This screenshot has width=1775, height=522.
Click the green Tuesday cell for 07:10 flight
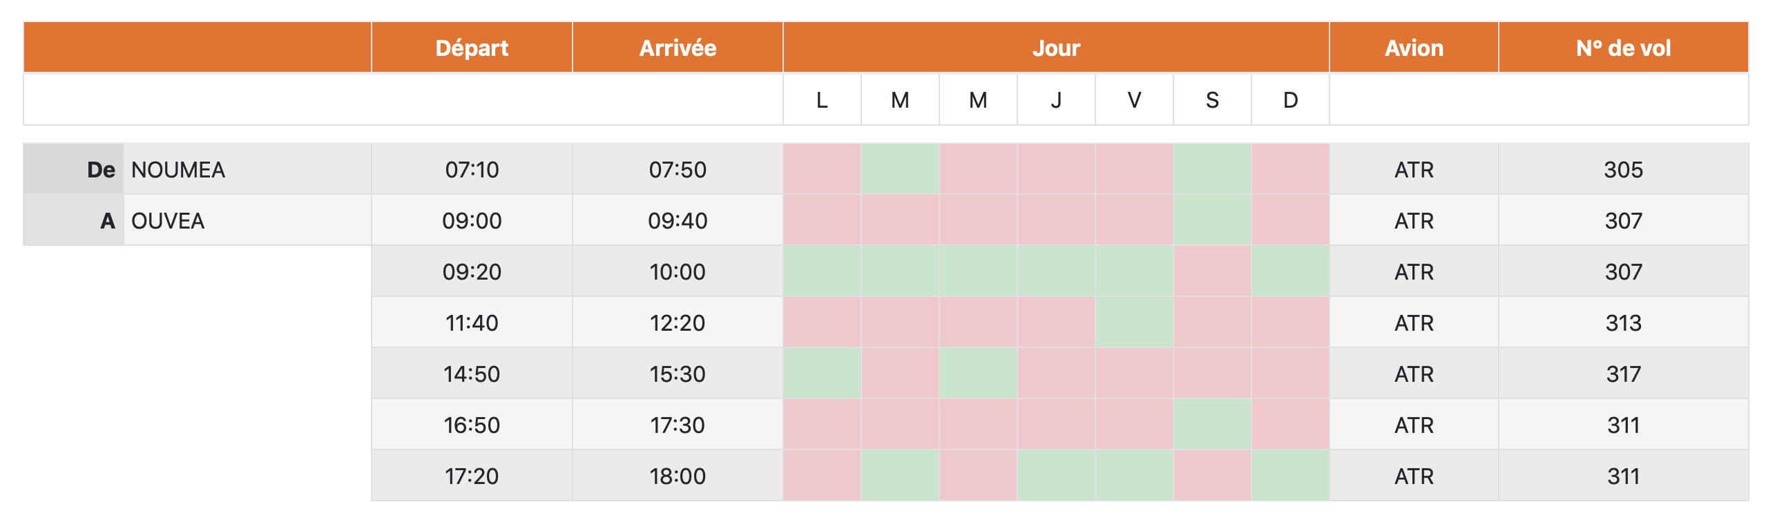tap(900, 169)
